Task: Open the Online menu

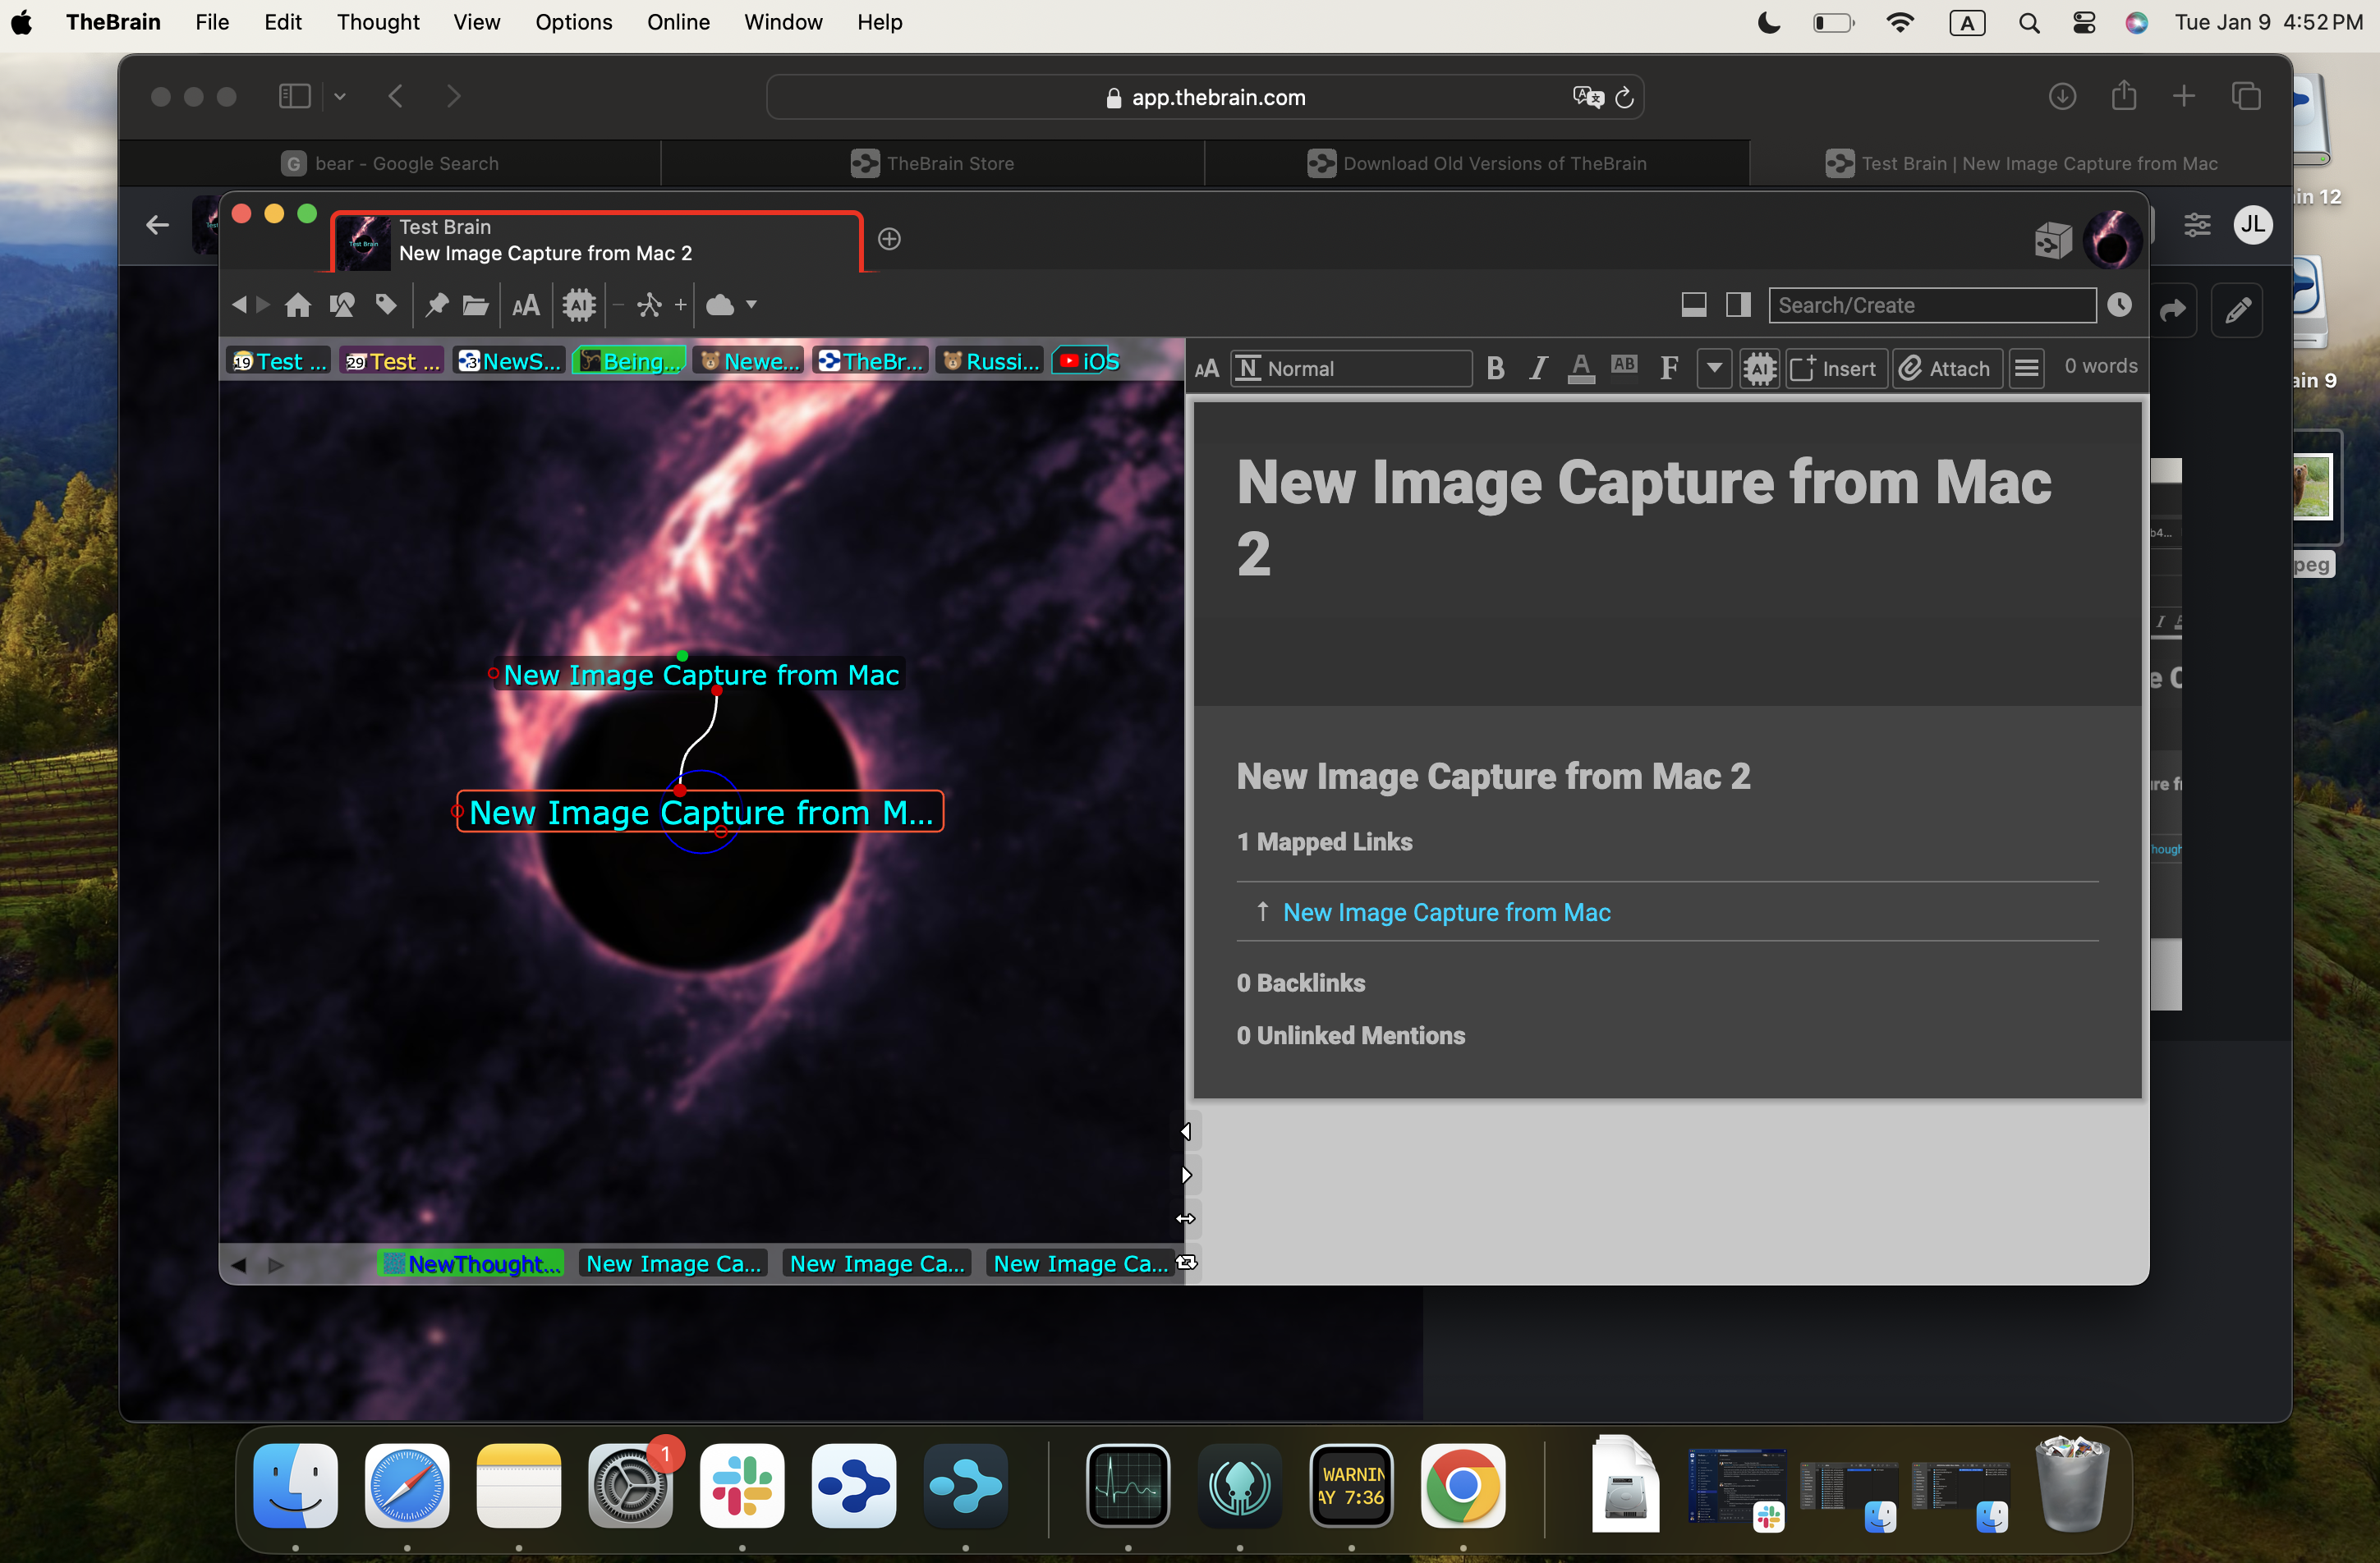Action: pyautogui.click(x=678, y=22)
